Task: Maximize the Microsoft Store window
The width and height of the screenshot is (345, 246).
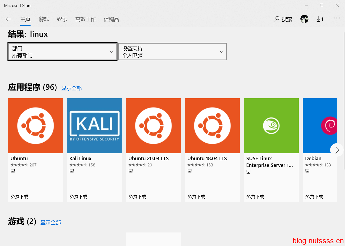Action: (x=322, y=5)
